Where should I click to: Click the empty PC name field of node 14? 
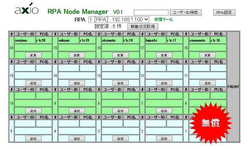(88, 68)
